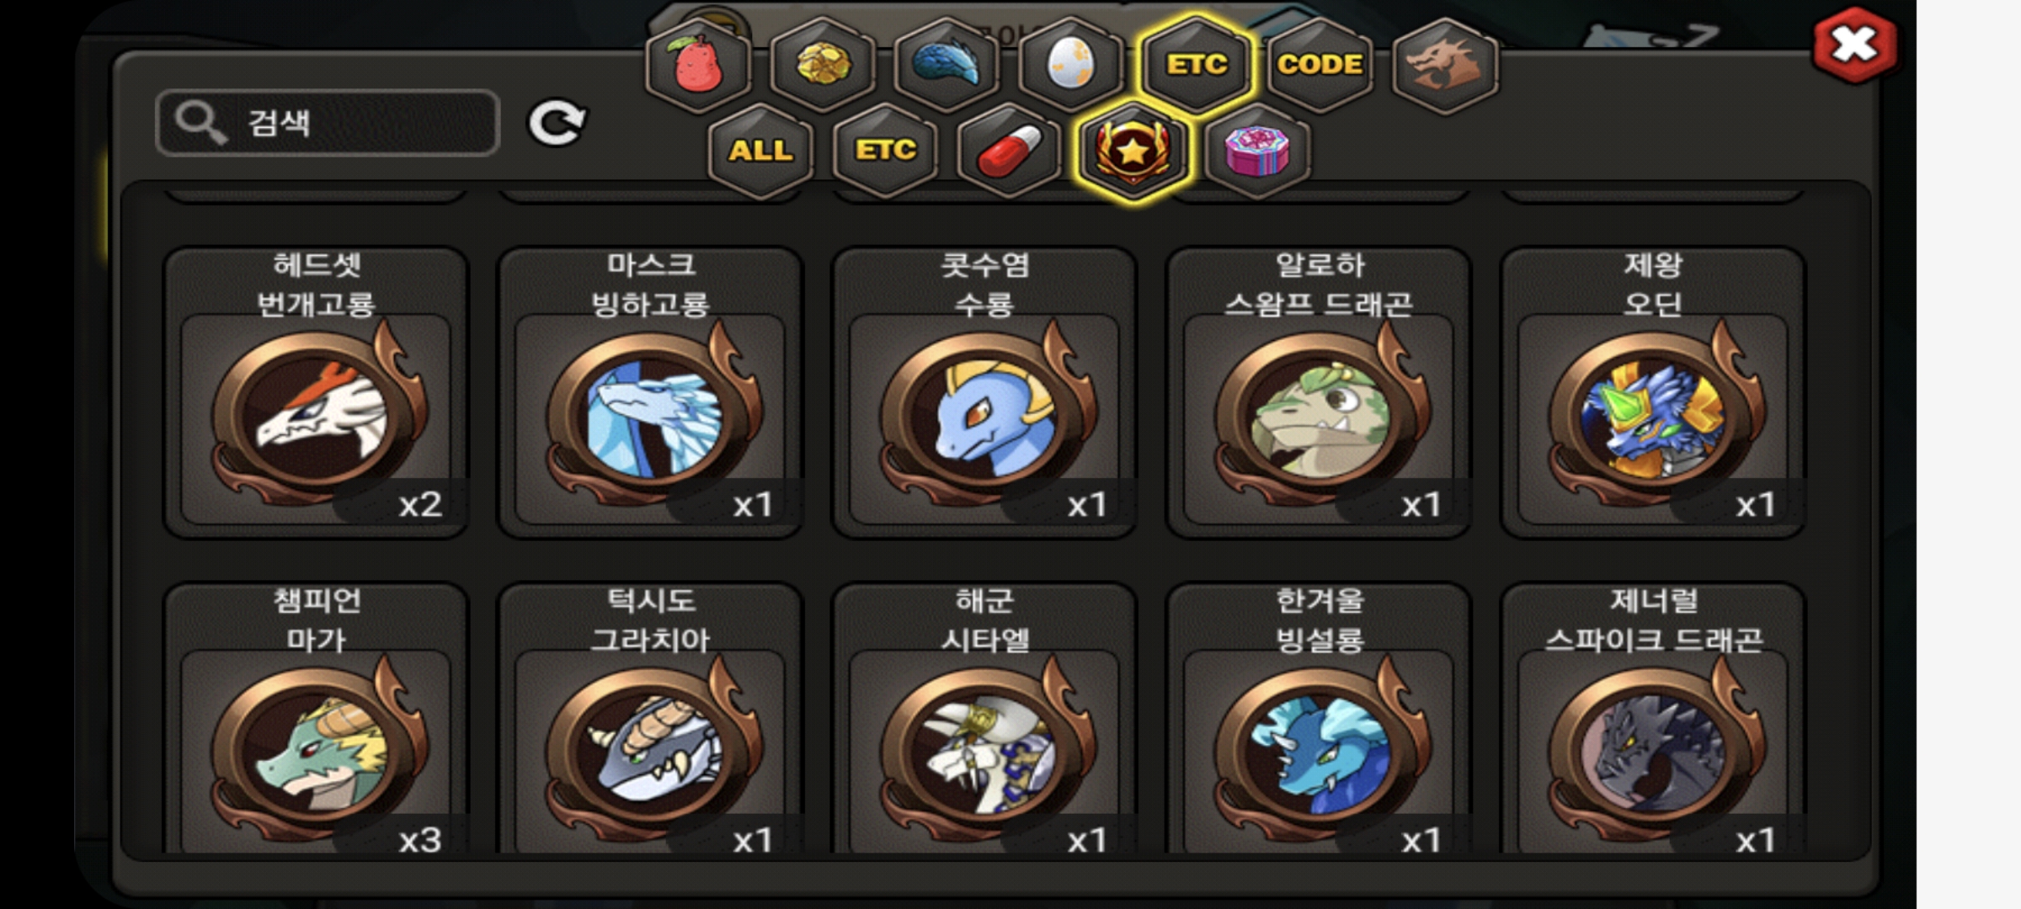Select the blue dragon scale category icon
The image size is (2021, 909).
[x=947, y=66]
